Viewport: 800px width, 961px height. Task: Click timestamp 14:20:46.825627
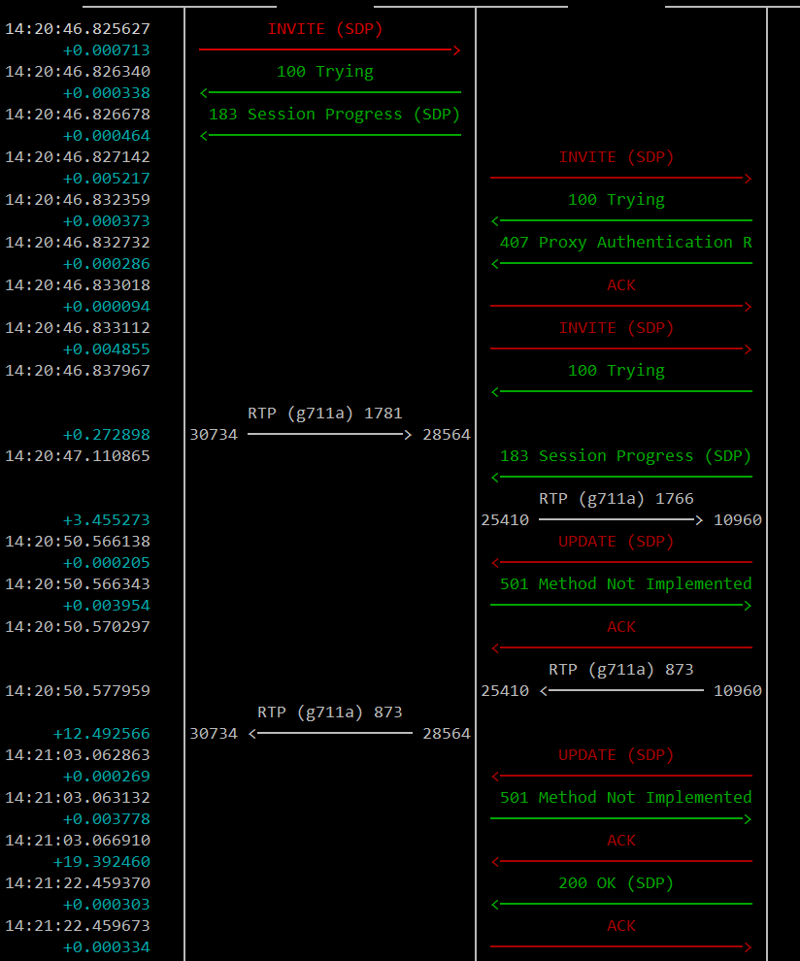(x=78, y=29)
